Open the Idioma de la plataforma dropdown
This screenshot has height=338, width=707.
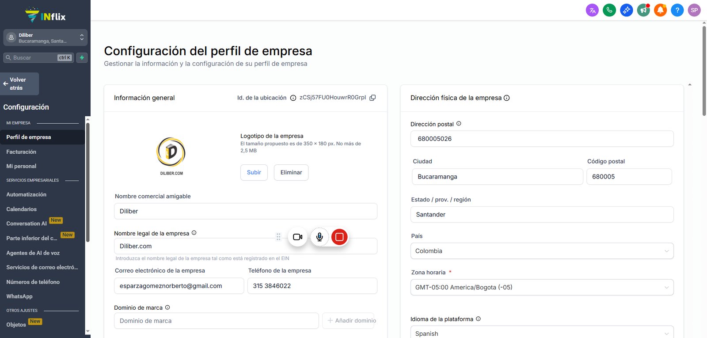pyautogui.click(x=542, y=332)
